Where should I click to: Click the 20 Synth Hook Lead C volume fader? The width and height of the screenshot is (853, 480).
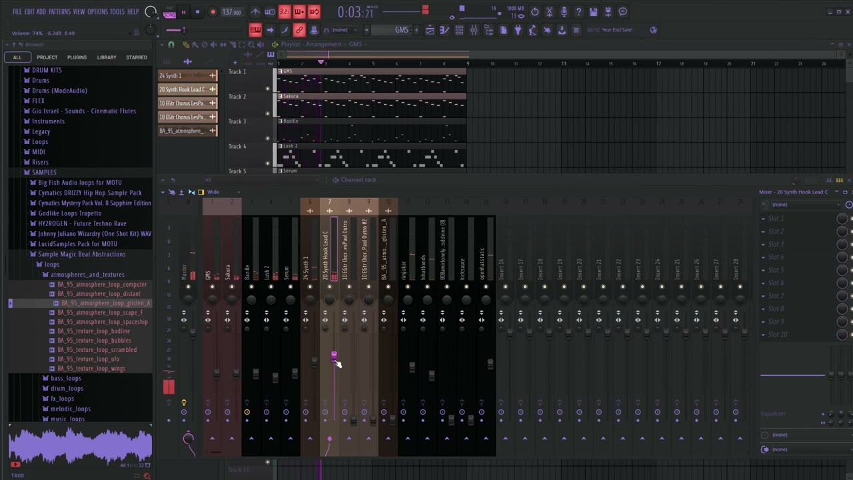tap(334, 357)
